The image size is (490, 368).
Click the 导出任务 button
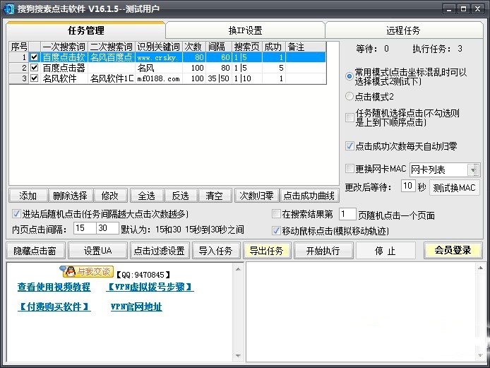(x=265, y=251)
